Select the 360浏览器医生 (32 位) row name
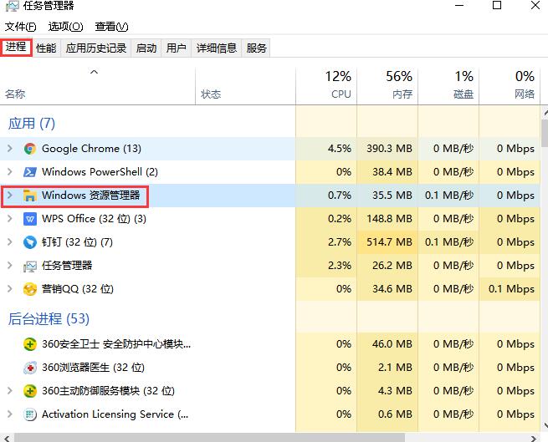The width and height of the screenshot is (548, 442). point(93,368)
